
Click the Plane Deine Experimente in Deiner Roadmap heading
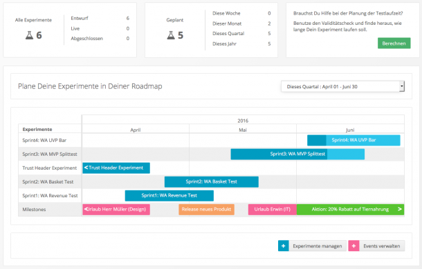(x=90, y=86)
